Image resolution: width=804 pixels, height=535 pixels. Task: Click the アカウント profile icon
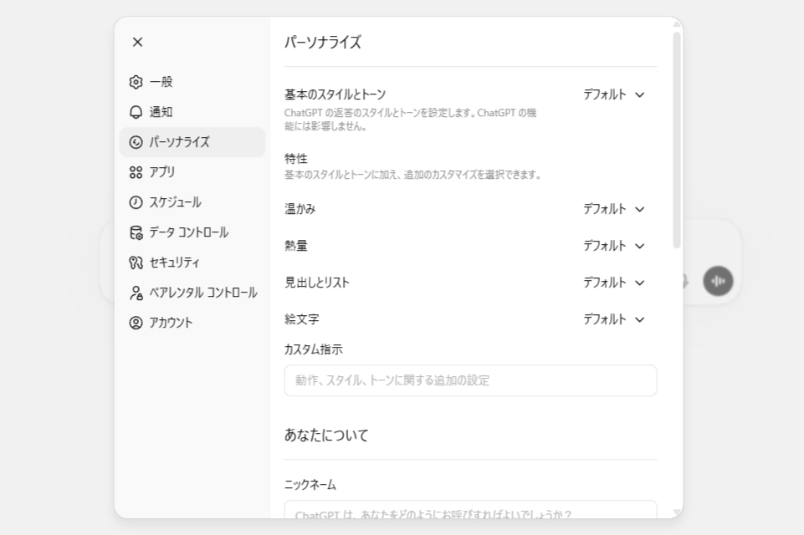(136, 323)
